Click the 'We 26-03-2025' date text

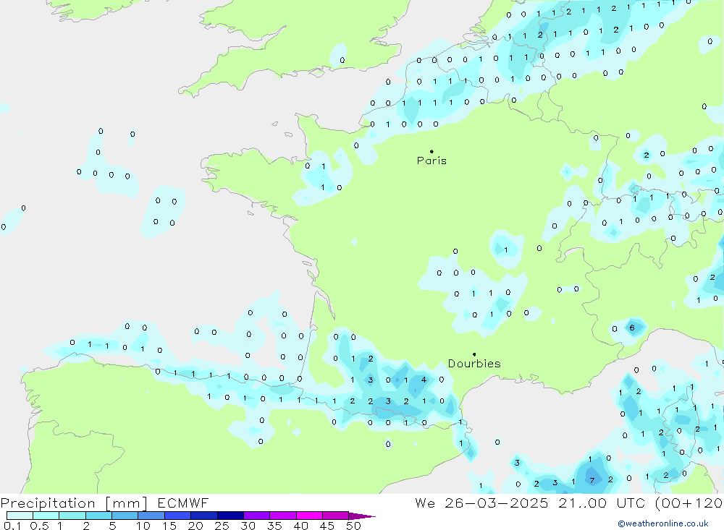pyautogui.click(x=481, y=503)
